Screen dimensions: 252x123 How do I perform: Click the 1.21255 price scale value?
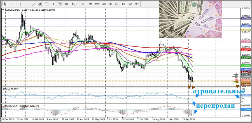tap(245, 8)
